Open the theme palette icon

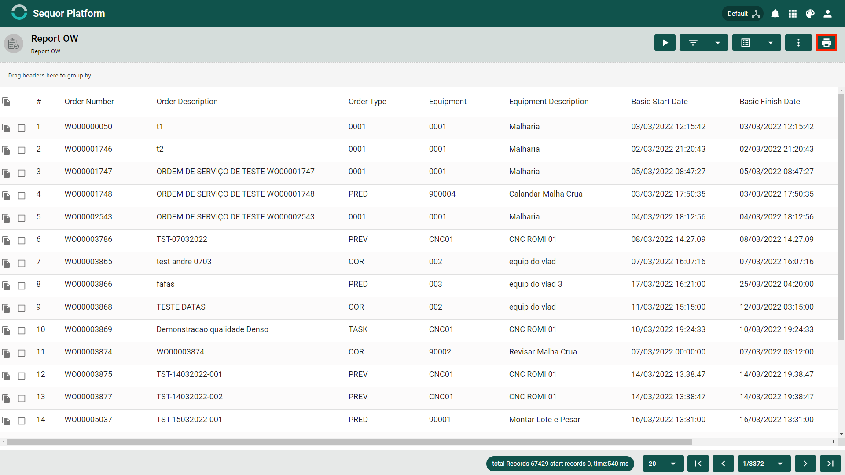click(x=810, y=14)
